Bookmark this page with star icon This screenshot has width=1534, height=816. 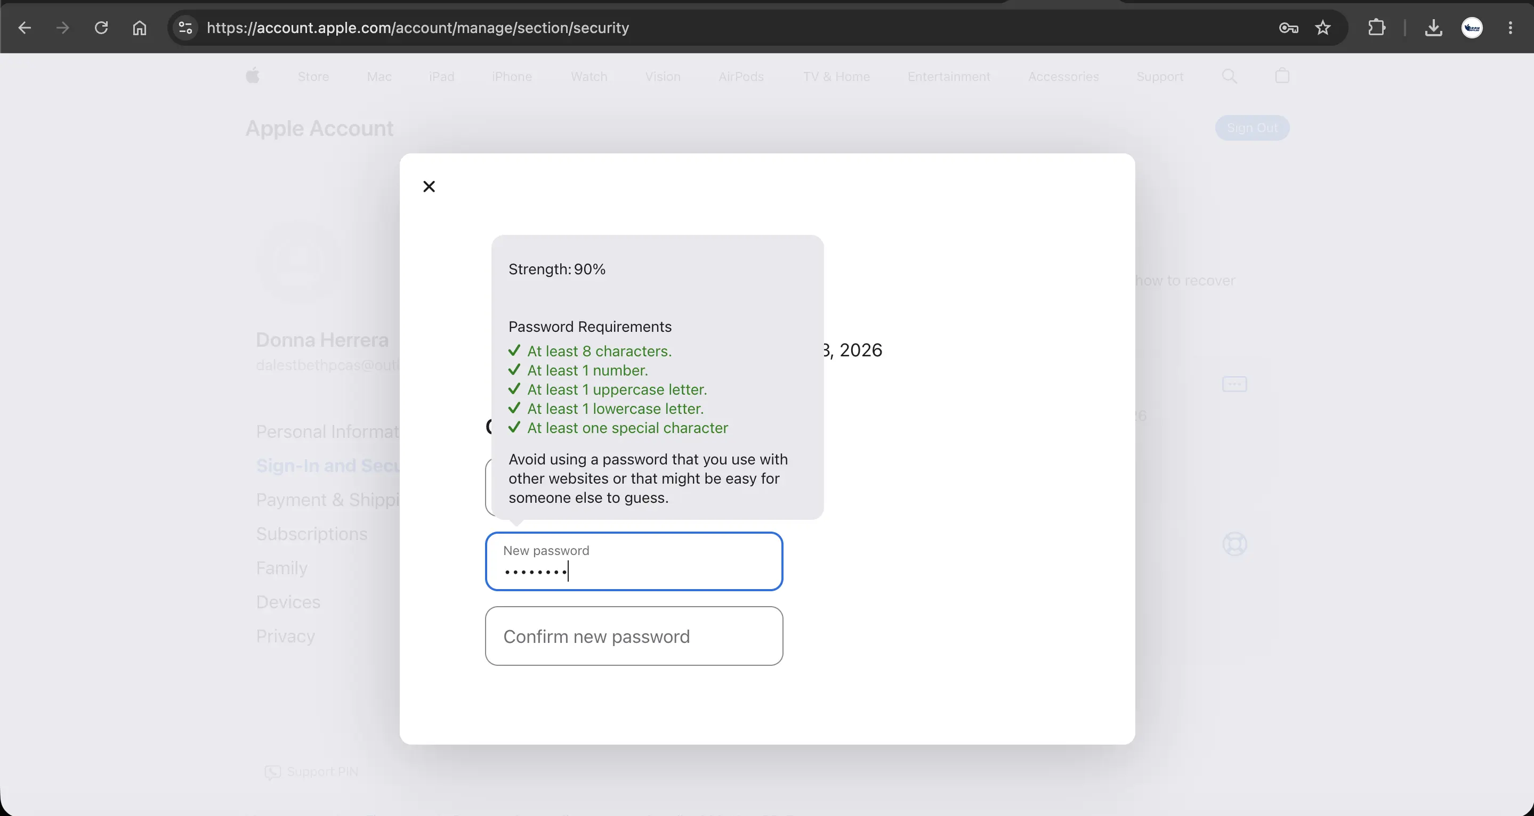(1322, 27)
